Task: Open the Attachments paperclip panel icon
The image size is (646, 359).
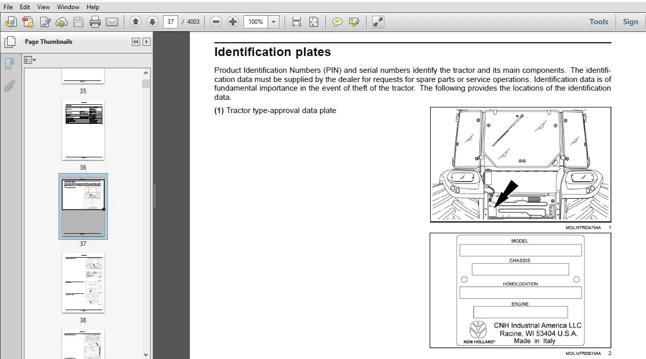Action: (9, 86)
